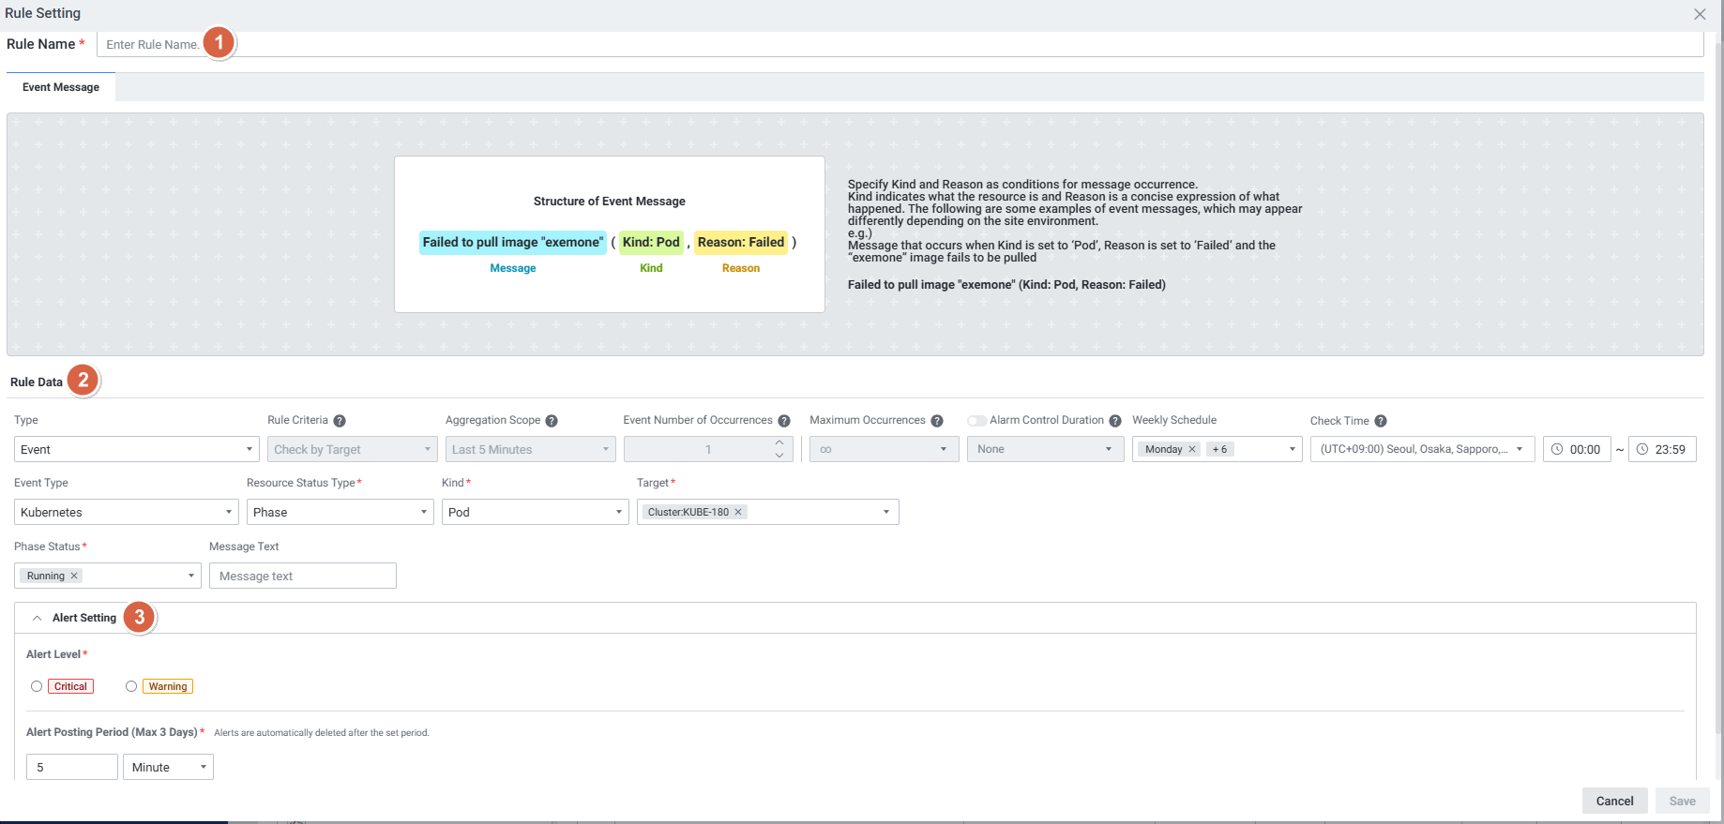Enable the Alarm Control Duration switch

976,421
